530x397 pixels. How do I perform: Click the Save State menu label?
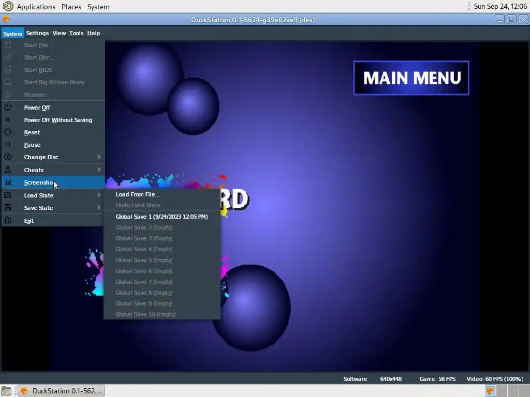(x=38, y=208)
